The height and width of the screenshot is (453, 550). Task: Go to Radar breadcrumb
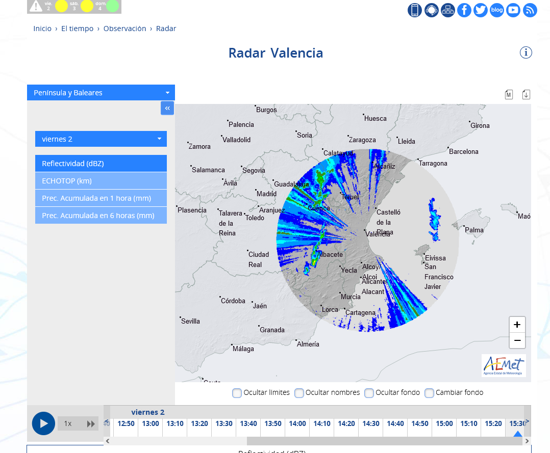tap(166, 29)
